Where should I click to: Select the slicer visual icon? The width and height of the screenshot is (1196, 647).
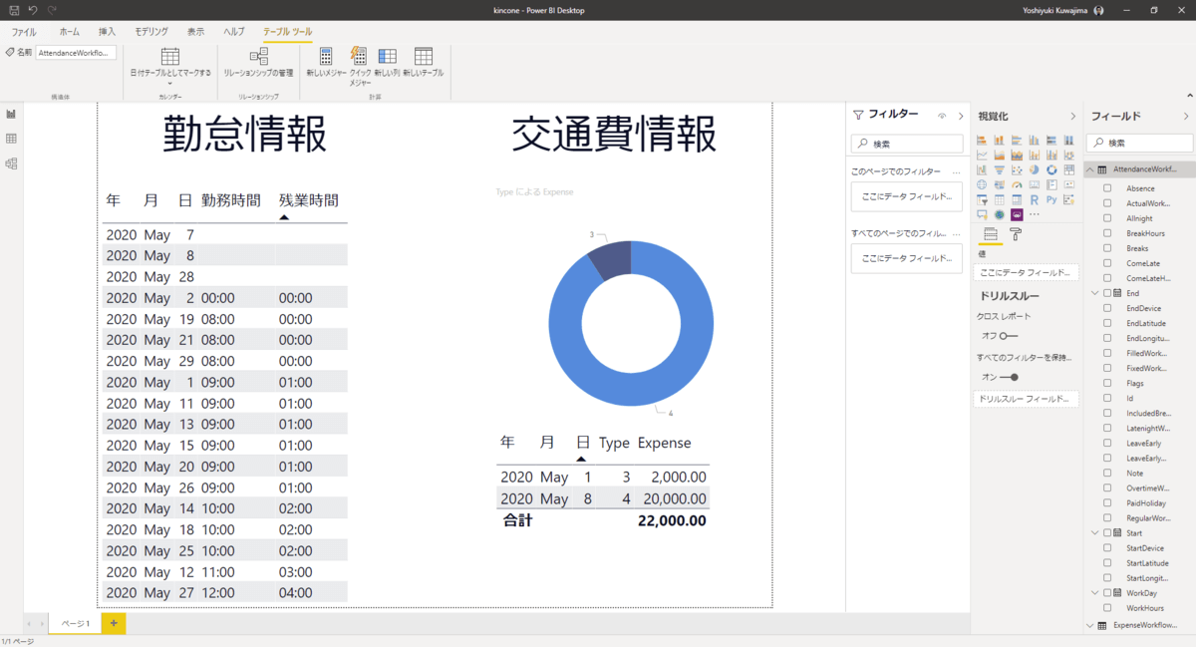(982, 199)
